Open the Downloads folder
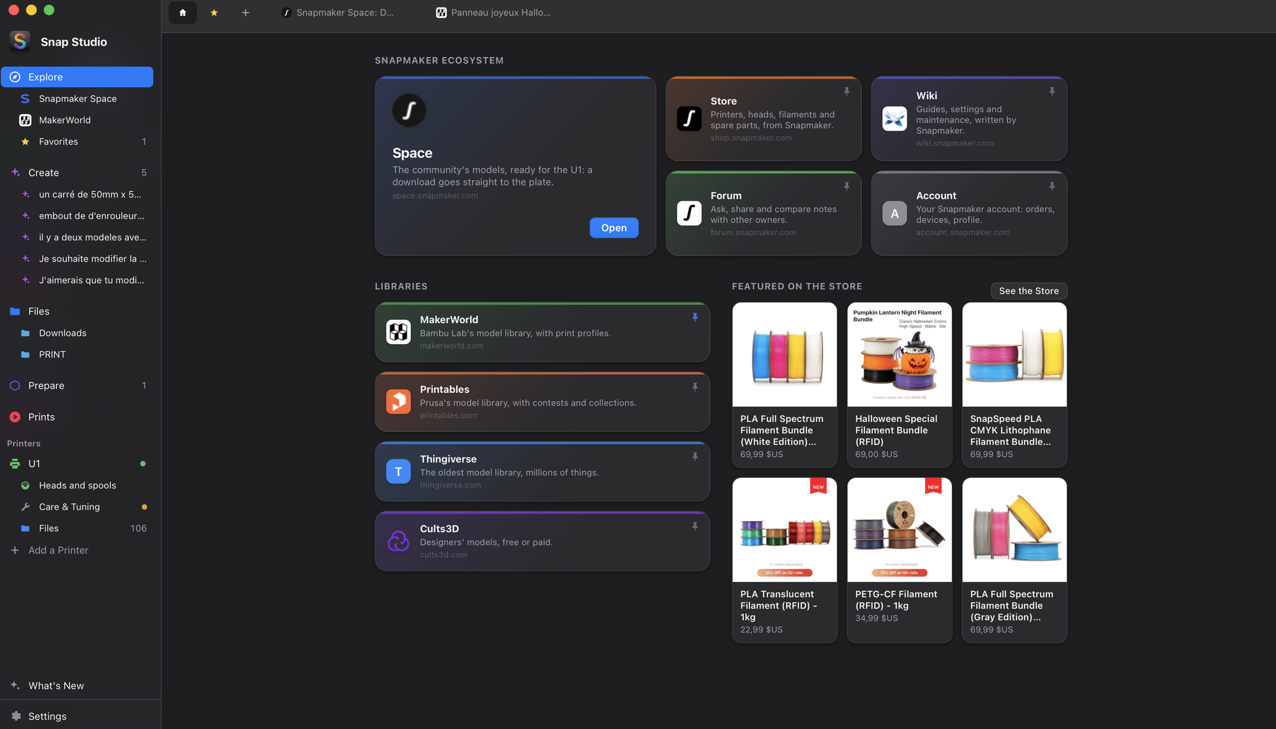The height and width of the screenshot is (729, 1276). 77,333
